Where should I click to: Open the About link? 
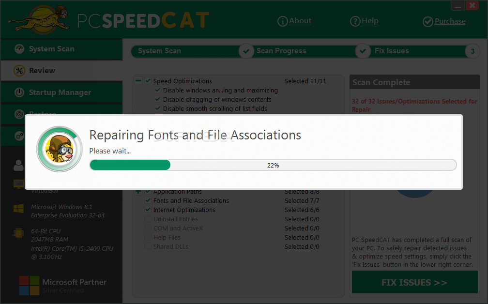(300, 21)
